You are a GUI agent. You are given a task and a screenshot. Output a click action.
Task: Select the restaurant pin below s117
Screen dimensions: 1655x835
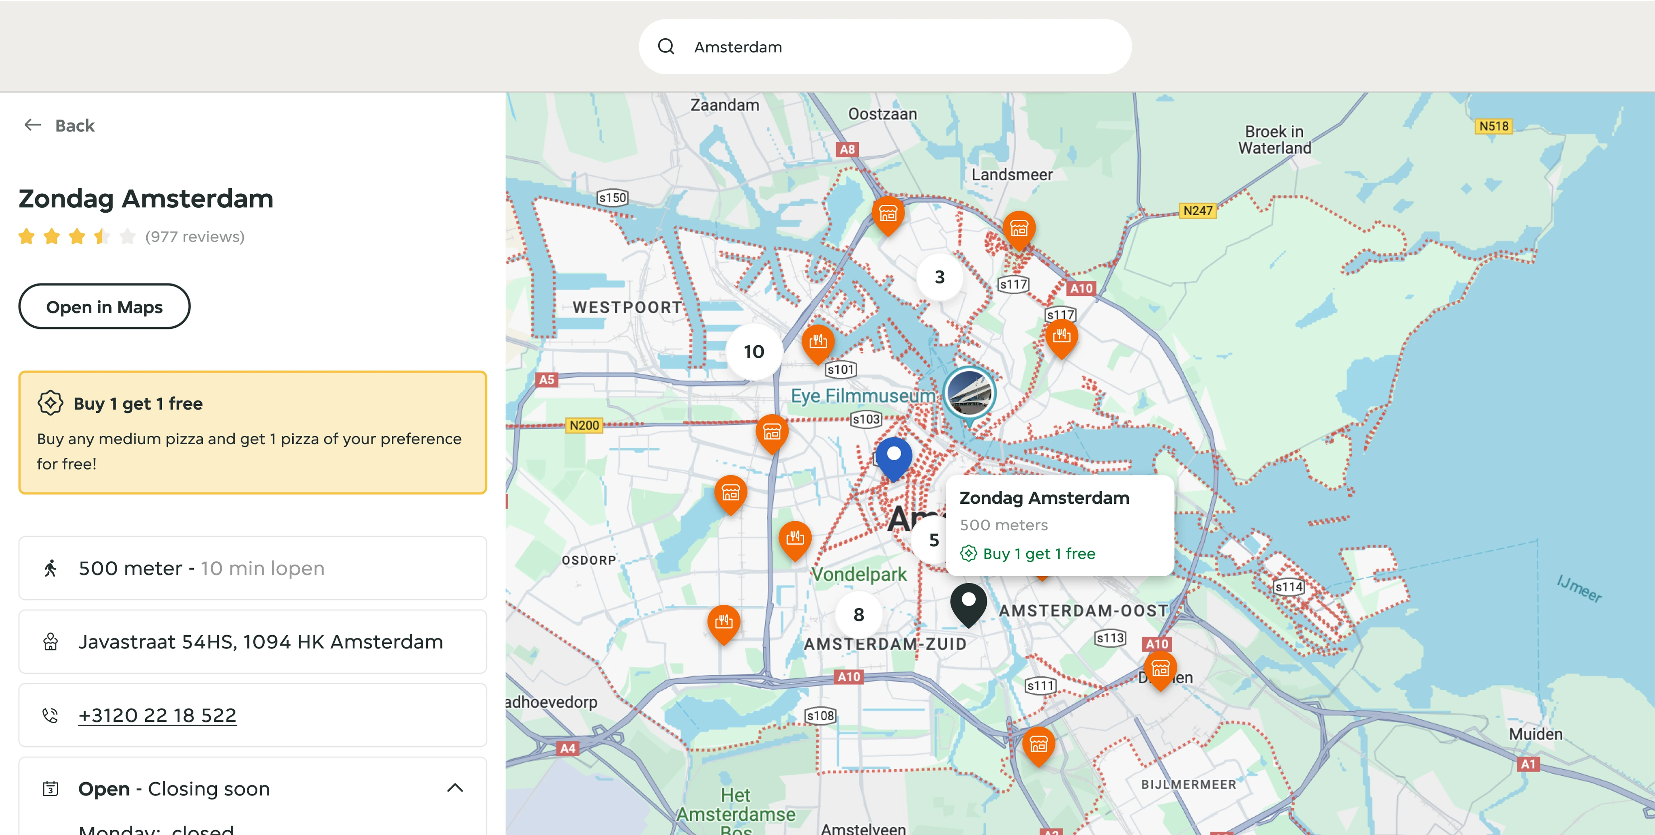[x=1062, y=338]
